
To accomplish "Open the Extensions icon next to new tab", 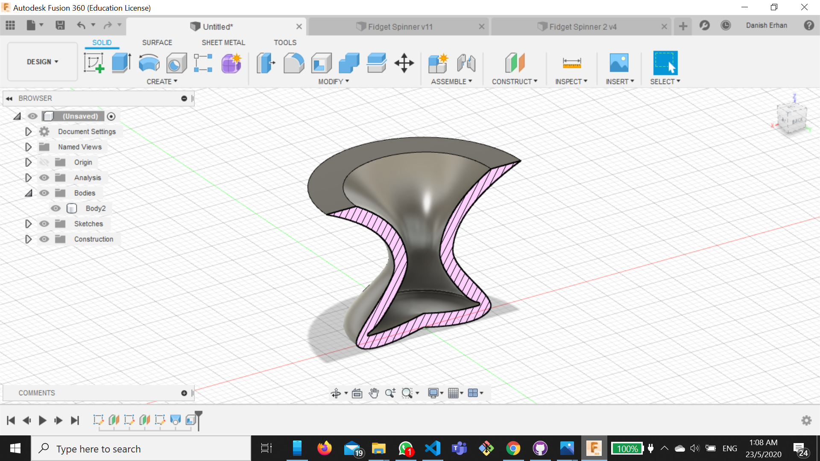I will [x=705, y=25].
